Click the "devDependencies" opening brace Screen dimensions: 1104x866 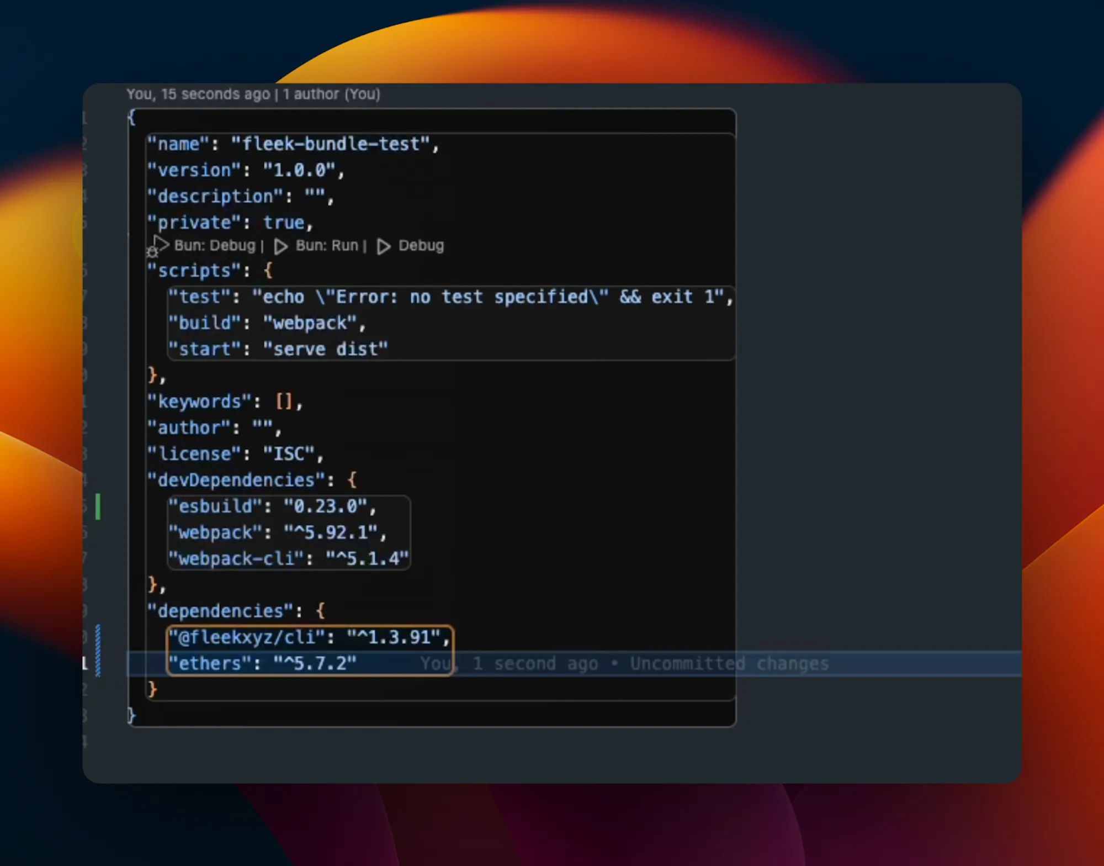point(352,480)
